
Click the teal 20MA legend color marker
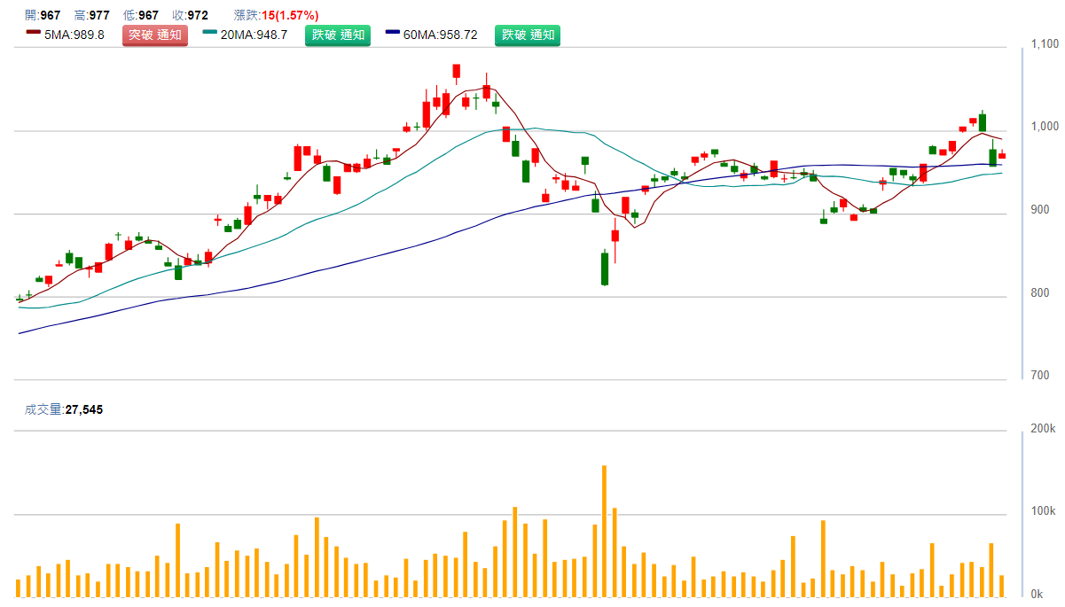click(210, 35)
